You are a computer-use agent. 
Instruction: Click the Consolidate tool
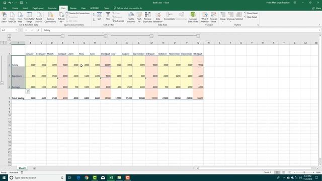169,16
